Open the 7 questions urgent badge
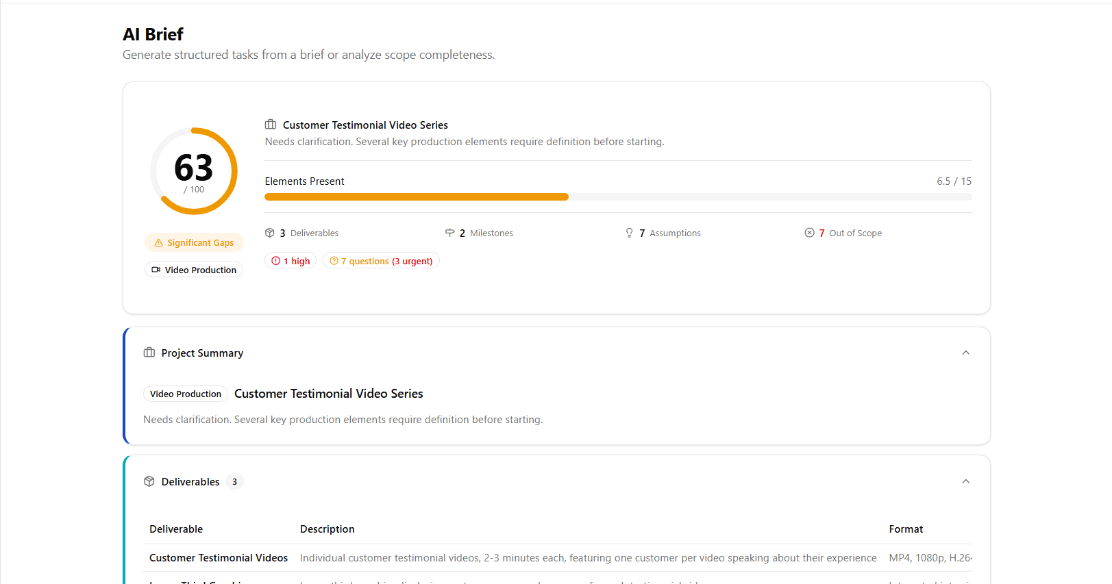This screenshot has height=584, width=1112. (x=381, y=261)
